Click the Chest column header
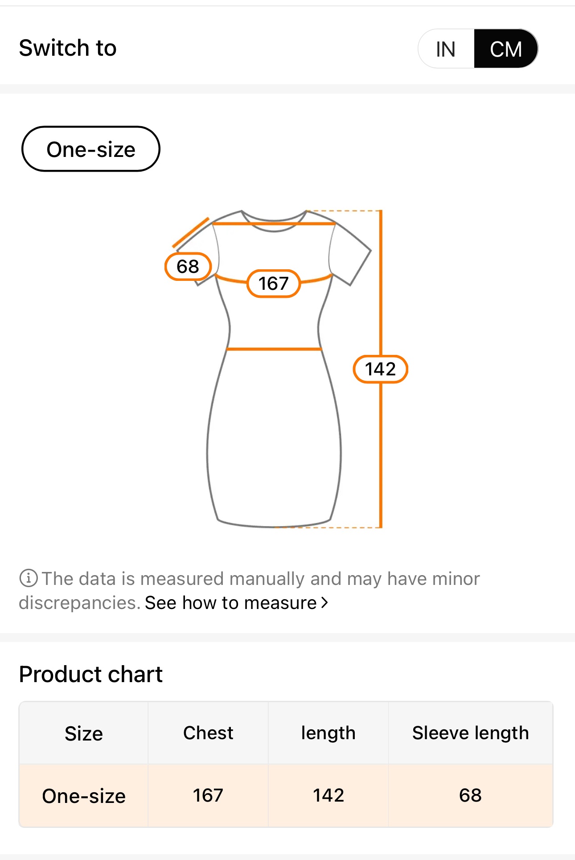575x860 pixels. [x=208, y=733]
